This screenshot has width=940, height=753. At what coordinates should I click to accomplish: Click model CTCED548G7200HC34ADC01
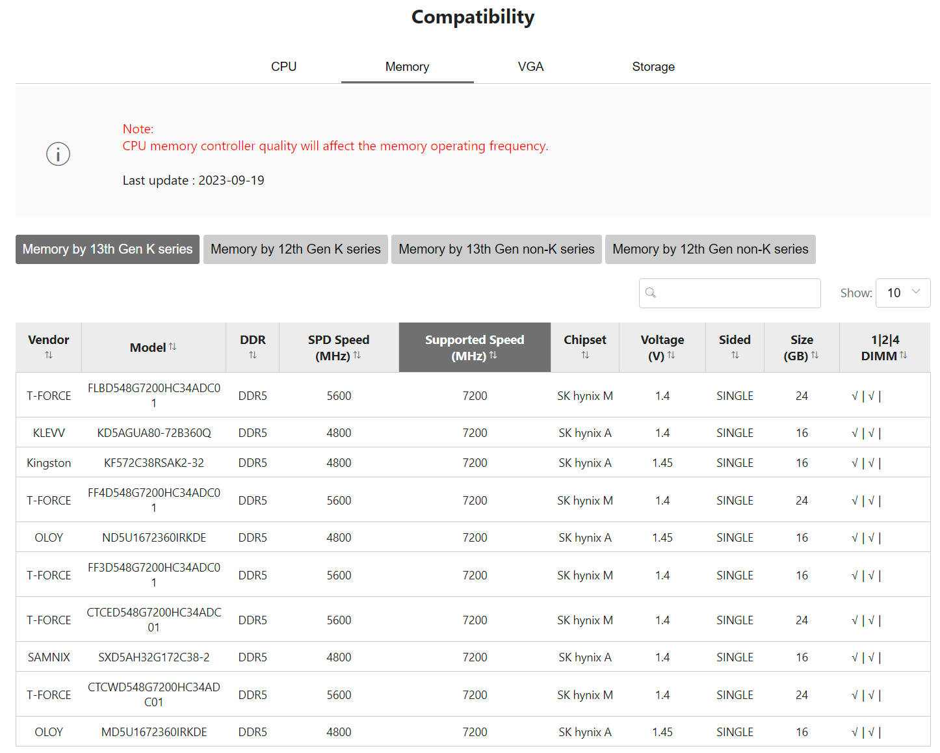(154, 620)
